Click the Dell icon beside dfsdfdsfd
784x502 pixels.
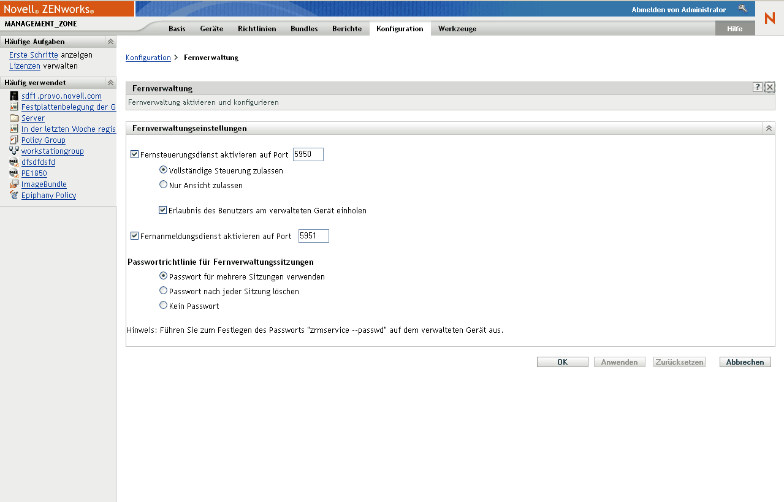coord(14,162)
